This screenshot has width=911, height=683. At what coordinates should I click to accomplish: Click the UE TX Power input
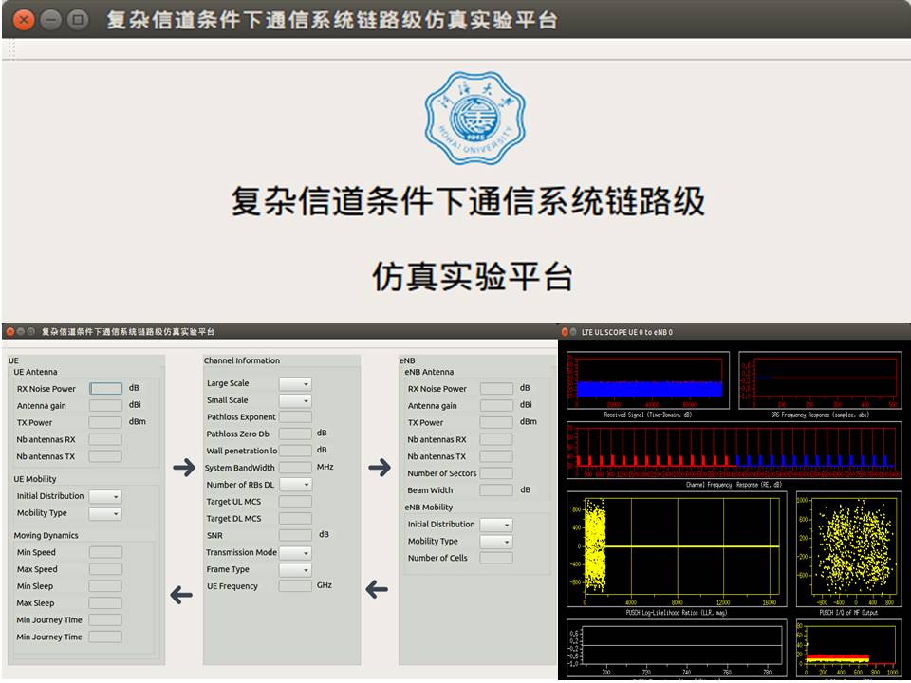tap(105, 422)
